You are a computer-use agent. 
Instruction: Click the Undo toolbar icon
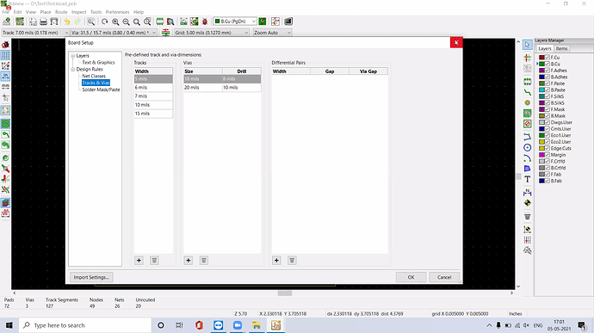click(x=66, y=22)
